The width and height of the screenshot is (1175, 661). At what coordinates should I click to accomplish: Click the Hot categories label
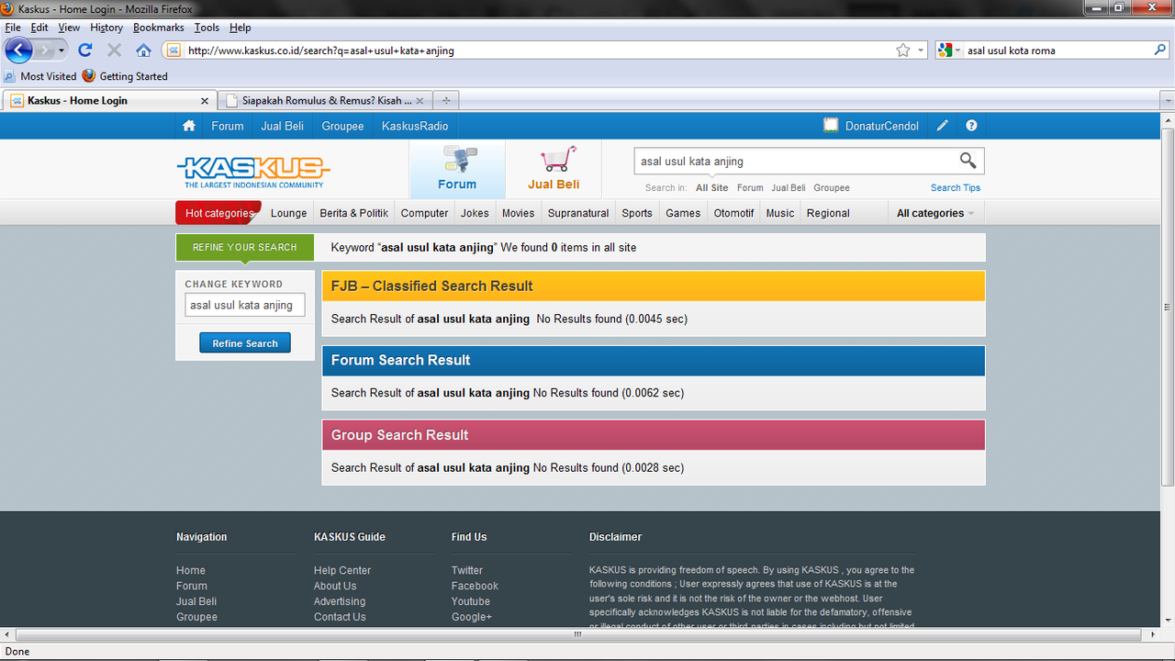(218, 213)
